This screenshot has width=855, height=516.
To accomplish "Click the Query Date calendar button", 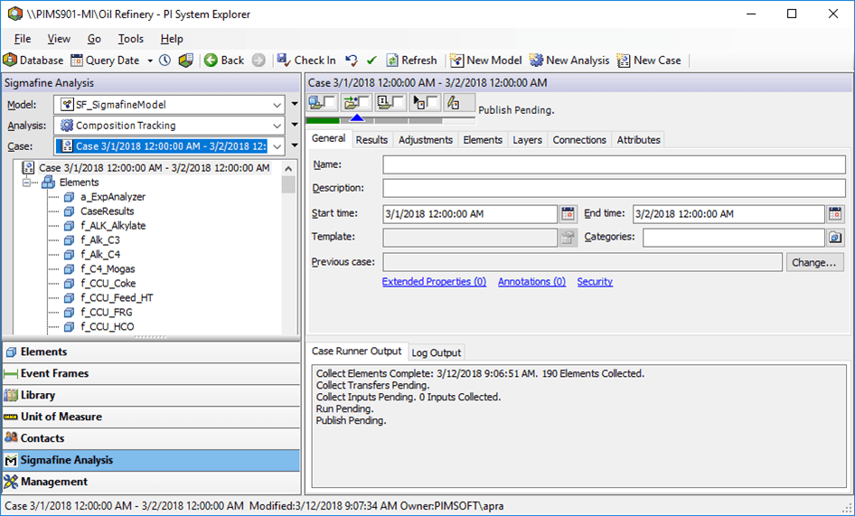I will [x=106, y=61].
